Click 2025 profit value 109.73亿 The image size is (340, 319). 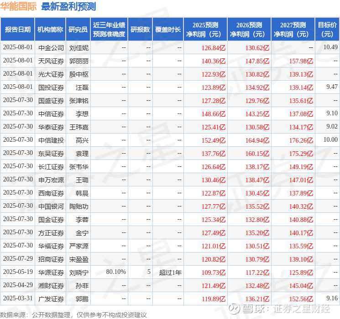(214, 273)
